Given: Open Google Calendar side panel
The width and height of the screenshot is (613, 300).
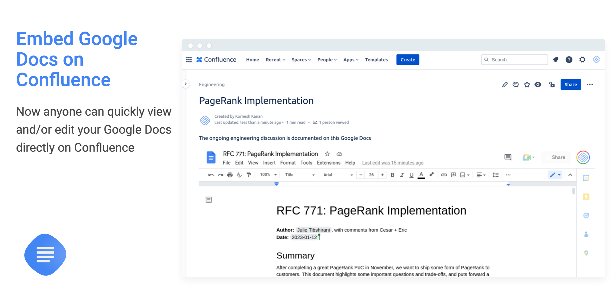Looking at the screenshot, I should (x=586, y=178).
